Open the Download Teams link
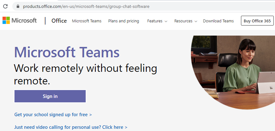The height and width of the screenshot is (131, 275). click(218, 21)
